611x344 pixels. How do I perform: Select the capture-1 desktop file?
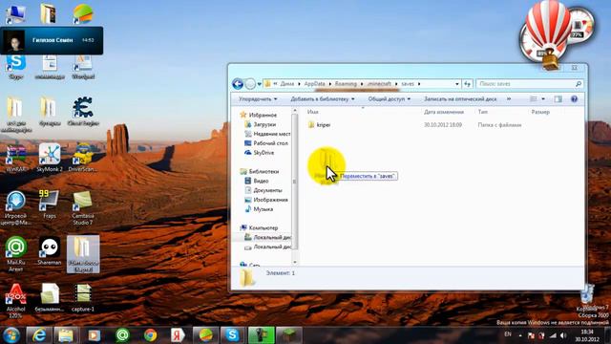pos(83,297)
